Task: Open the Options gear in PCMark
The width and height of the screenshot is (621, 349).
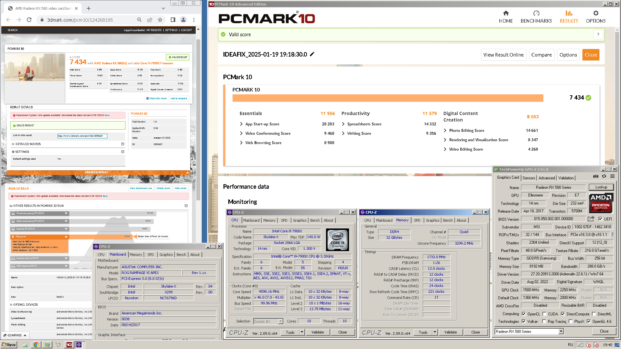Action: (x=596, y=13)
